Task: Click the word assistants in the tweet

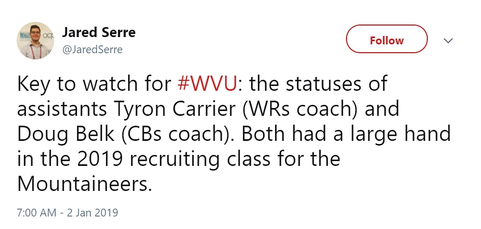Action: pos(61,110)
